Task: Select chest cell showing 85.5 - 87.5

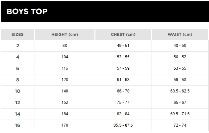Action: (123, 125)
